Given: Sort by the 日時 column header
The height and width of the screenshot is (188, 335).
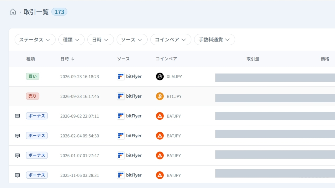Looking at the screenshot, I should 68,59.
